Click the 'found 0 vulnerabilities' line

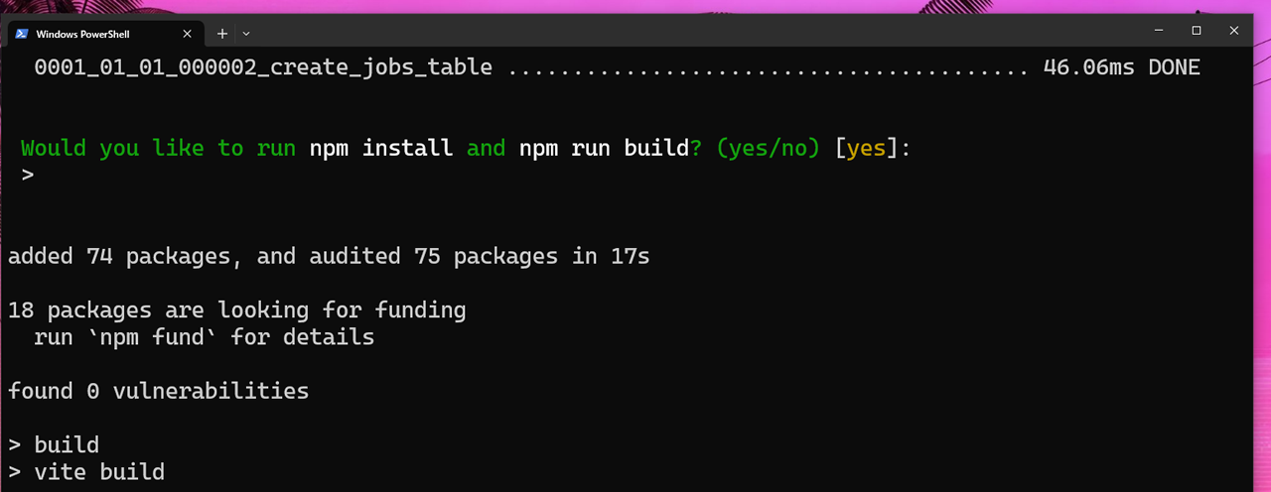click(159, 391)
